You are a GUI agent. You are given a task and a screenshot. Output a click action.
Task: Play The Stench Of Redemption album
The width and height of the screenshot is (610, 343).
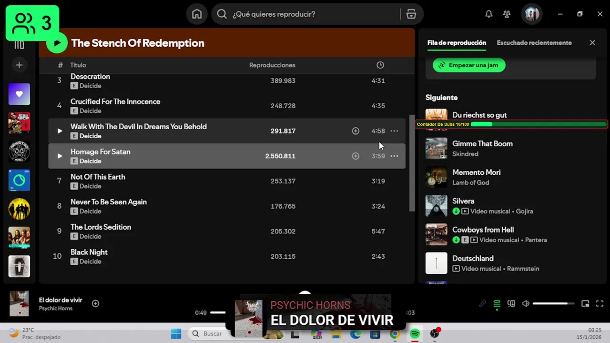[57, 43]
